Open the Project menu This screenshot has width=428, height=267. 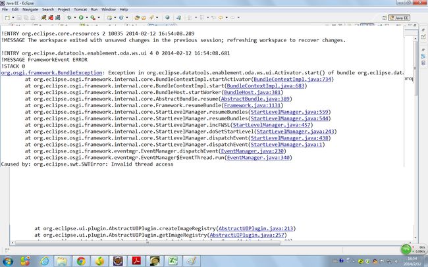click(64, 9)
